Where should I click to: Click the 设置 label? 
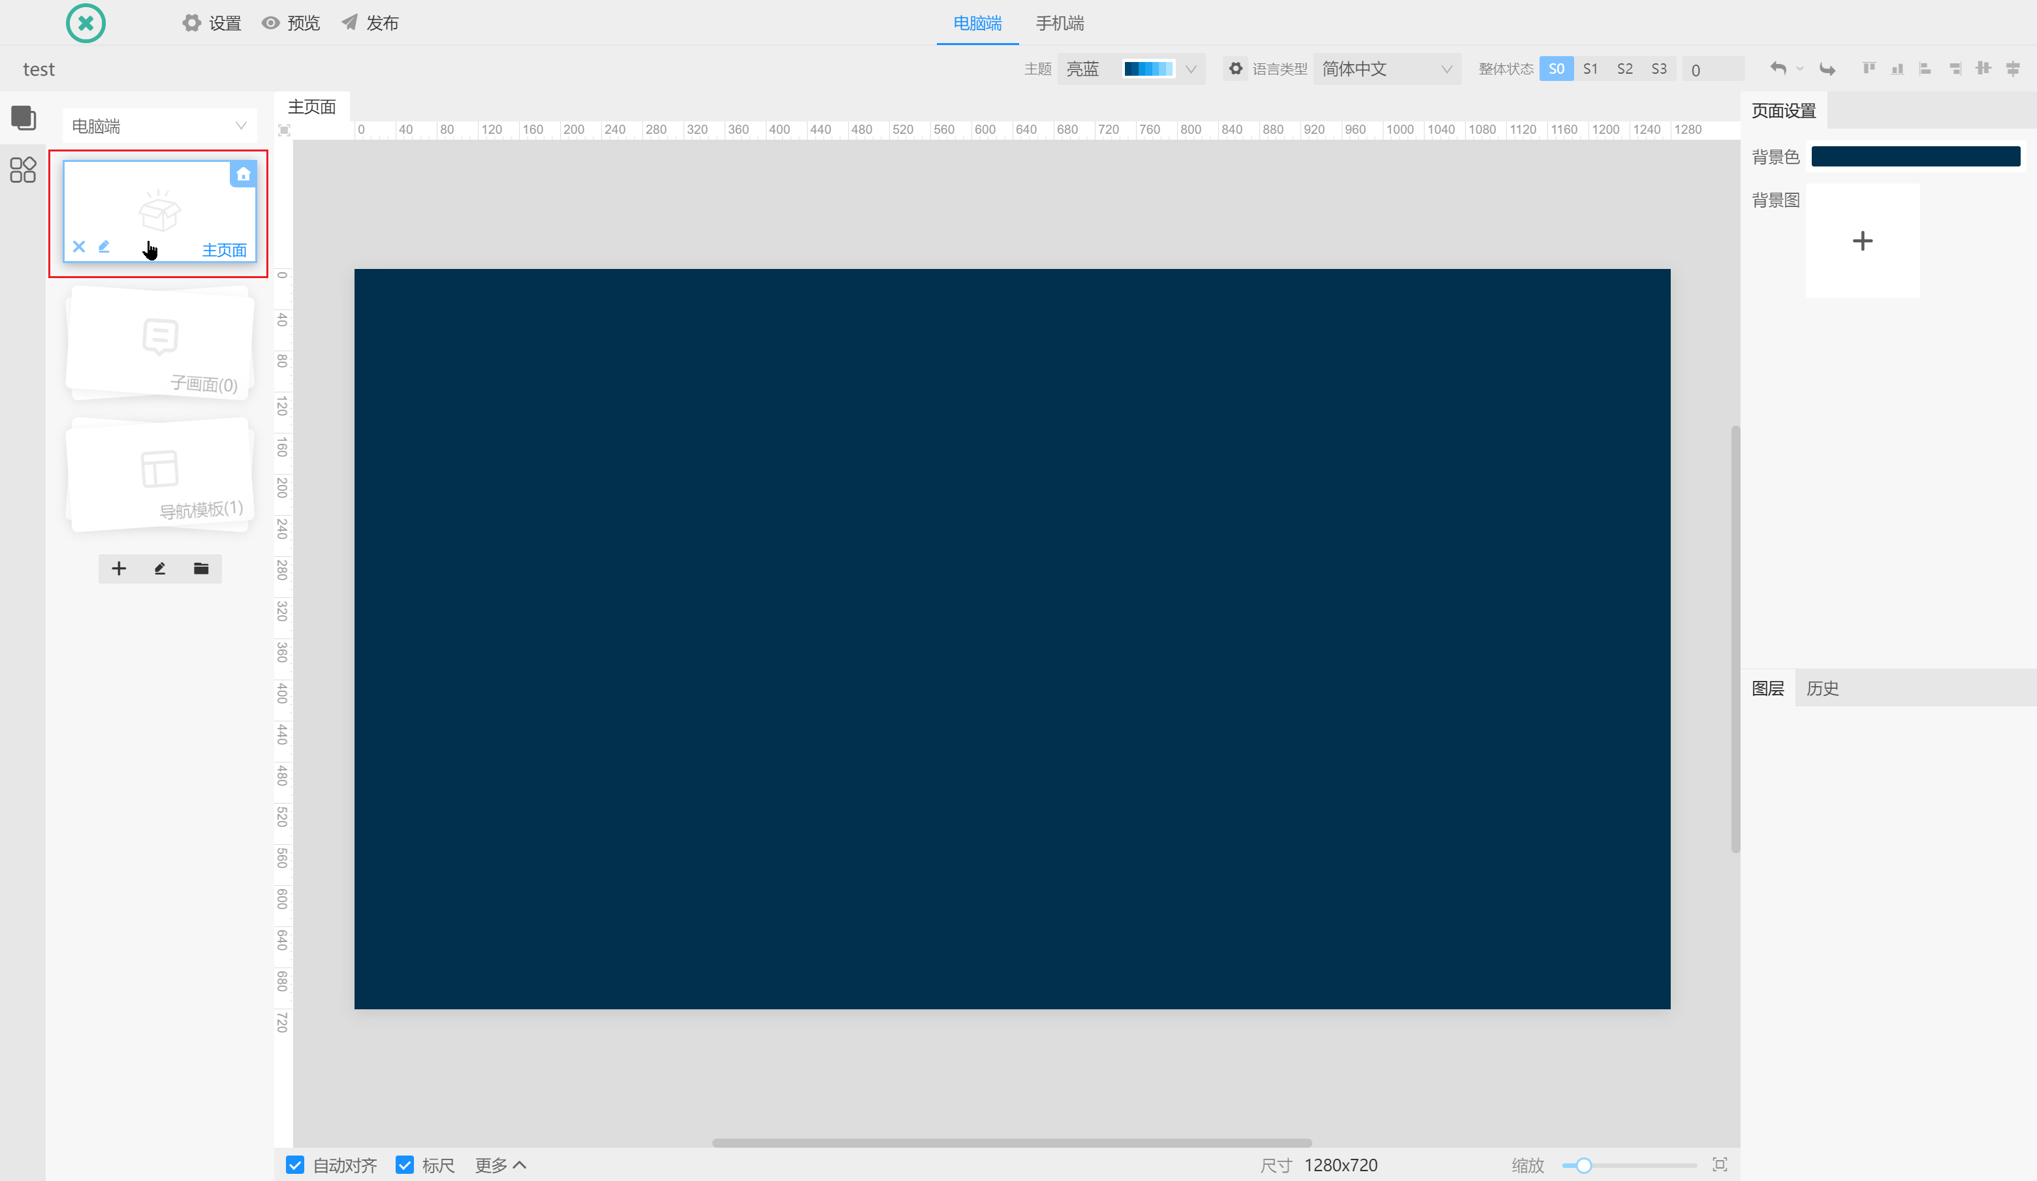pyautogui.click(x=225, y=24)
